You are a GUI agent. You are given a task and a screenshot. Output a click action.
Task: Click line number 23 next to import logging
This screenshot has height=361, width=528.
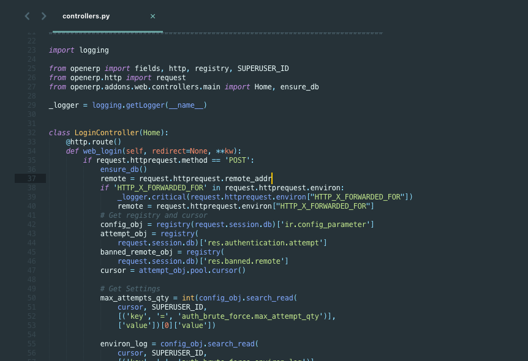[x=31, y=50]
